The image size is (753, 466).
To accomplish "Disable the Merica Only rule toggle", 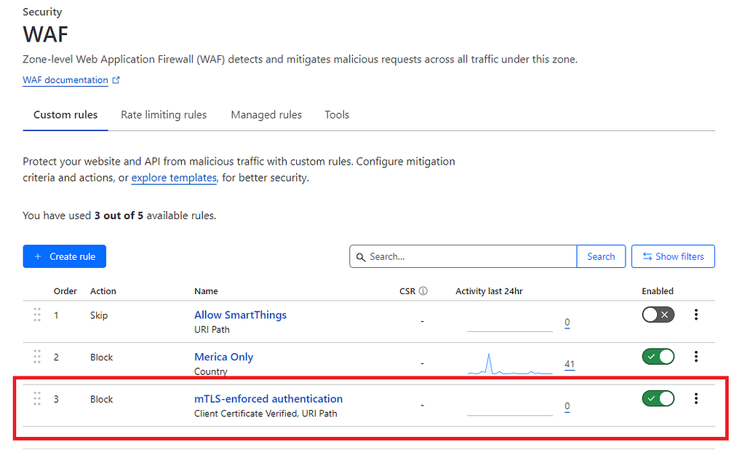I will point(658,356).
